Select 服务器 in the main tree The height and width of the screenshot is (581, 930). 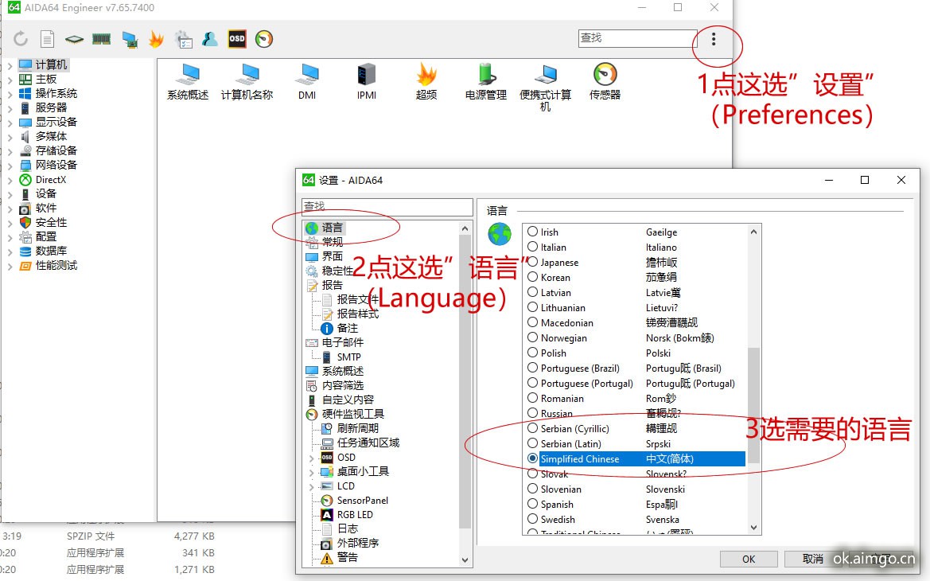point(51,108)
